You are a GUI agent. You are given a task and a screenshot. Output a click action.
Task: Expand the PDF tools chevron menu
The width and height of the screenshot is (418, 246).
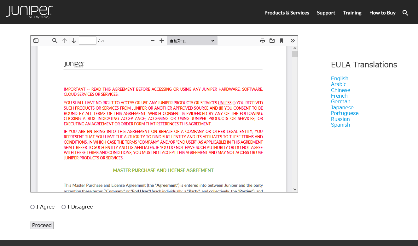(x=293, y=41)
